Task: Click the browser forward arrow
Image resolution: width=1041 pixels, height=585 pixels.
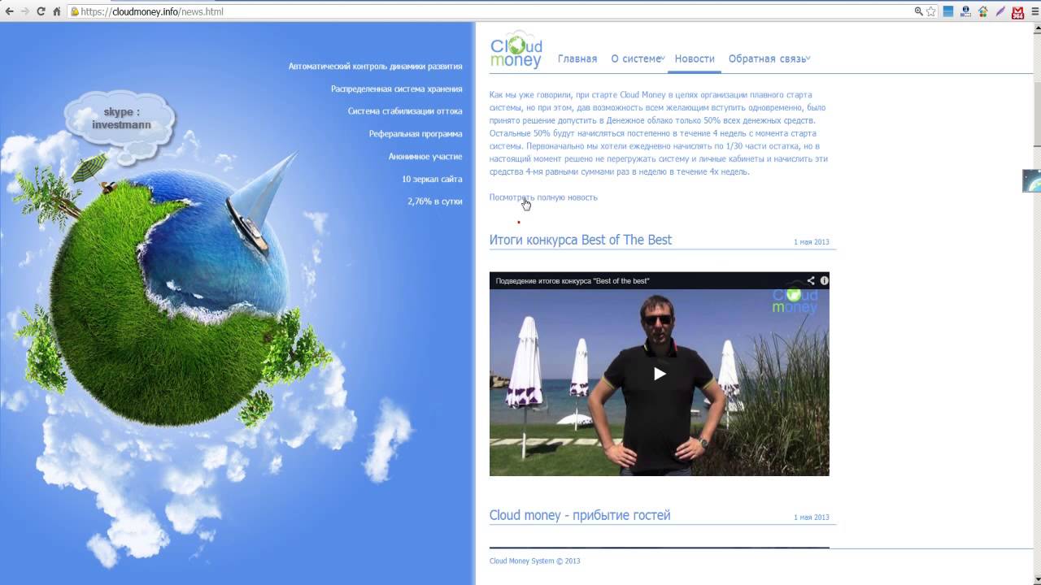Action: pos(24,11)
